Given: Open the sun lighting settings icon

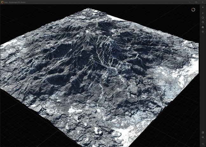Looking at the screenshot, I should click(x=203, y=13).
